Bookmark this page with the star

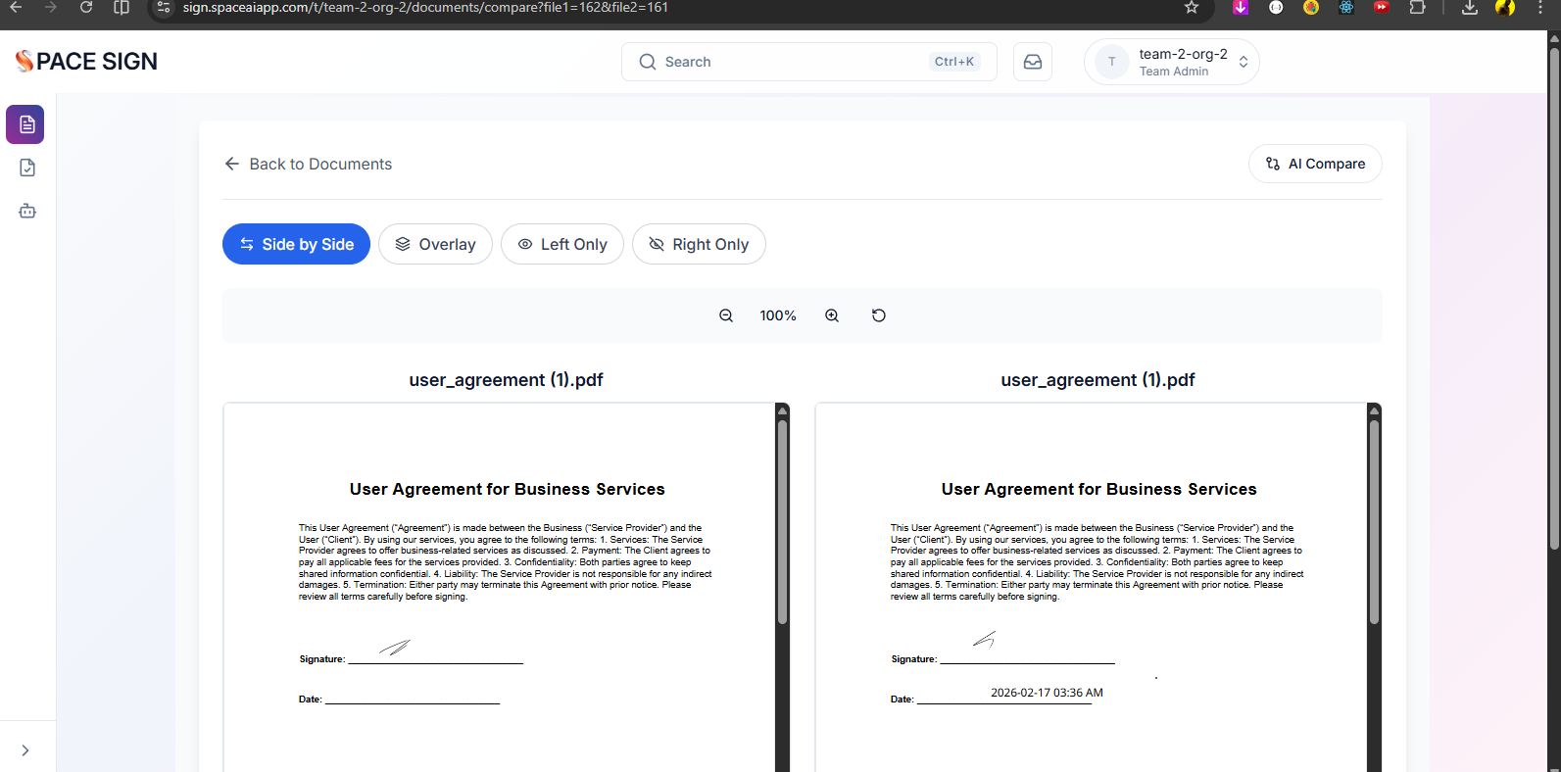(x=1192, y=7)
